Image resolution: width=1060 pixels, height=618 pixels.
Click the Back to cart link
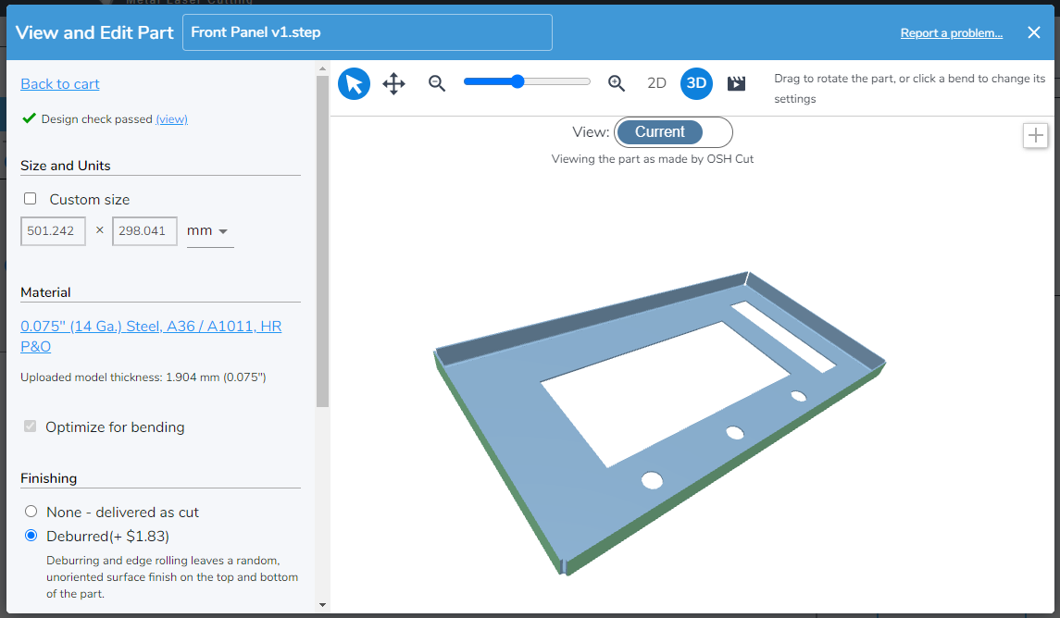[60, 84]
